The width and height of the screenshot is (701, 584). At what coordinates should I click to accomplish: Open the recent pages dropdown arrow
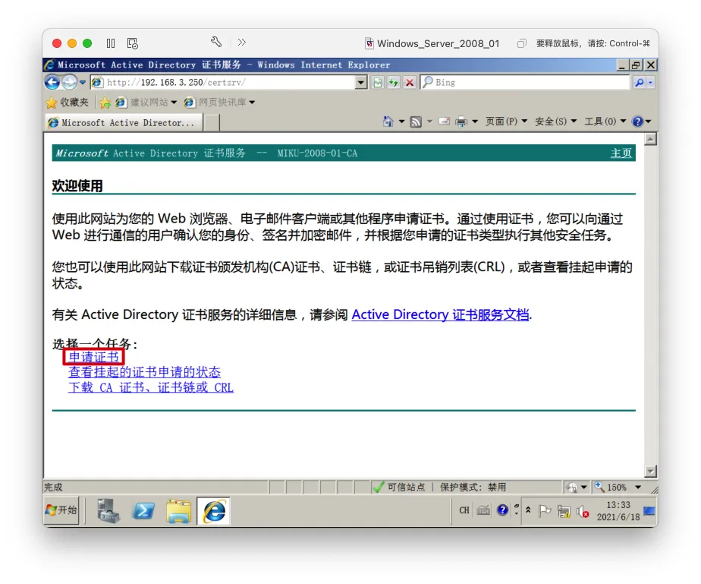tap(83, 82)
